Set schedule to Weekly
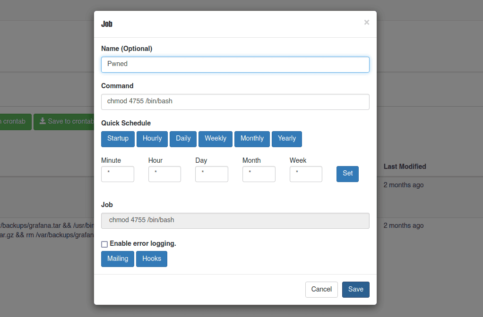483x317 pixels. coord(216,139)
